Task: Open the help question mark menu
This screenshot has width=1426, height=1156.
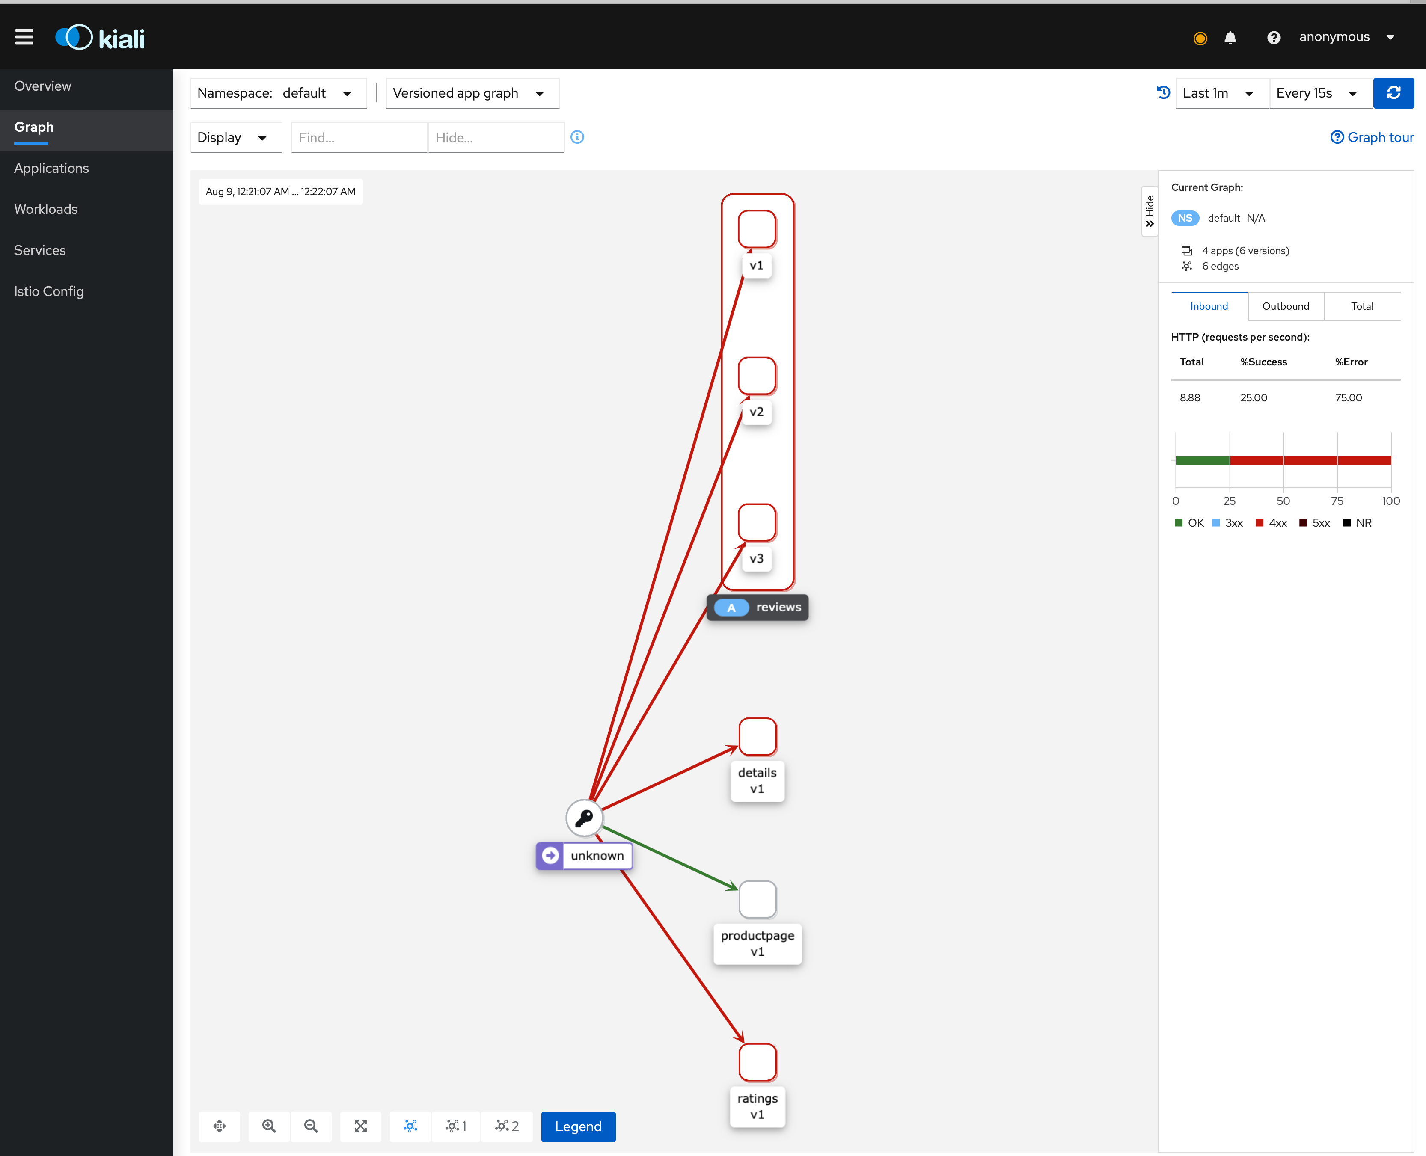Action: [x=1274, y=38]
